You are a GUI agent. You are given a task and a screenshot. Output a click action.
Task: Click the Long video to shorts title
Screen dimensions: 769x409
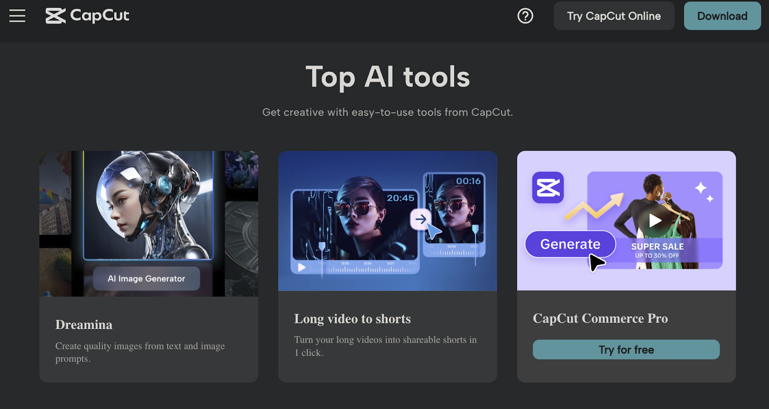coord(352,319)
